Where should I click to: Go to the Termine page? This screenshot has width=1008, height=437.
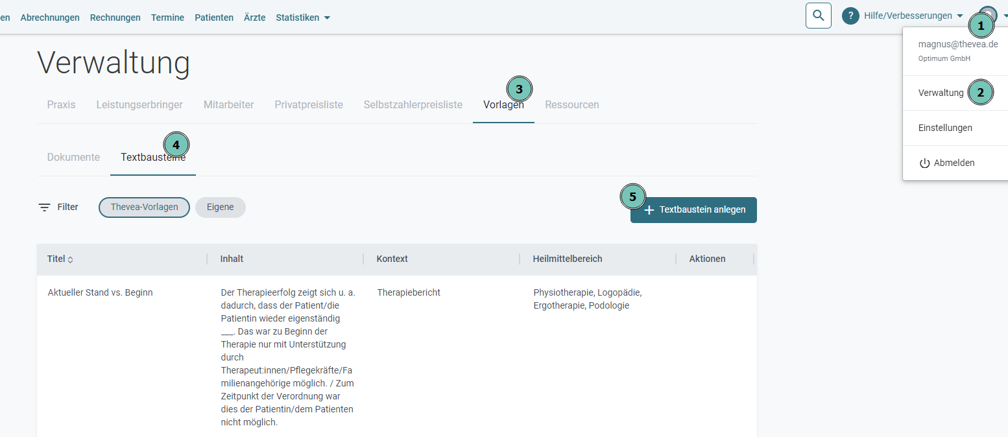(x=167, y=18)
